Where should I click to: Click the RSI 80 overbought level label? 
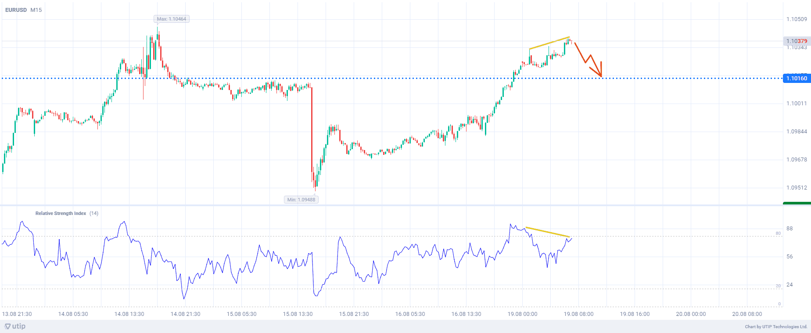pos(778,233)
